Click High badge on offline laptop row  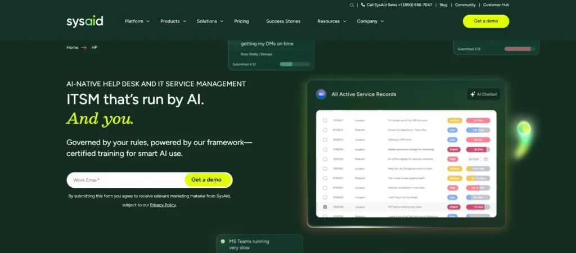click(452, 159)
